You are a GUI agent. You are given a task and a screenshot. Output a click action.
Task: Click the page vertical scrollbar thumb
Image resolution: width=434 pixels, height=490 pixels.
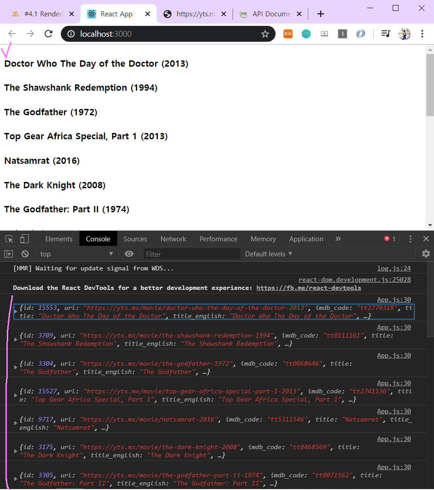(x=430, y=85)
